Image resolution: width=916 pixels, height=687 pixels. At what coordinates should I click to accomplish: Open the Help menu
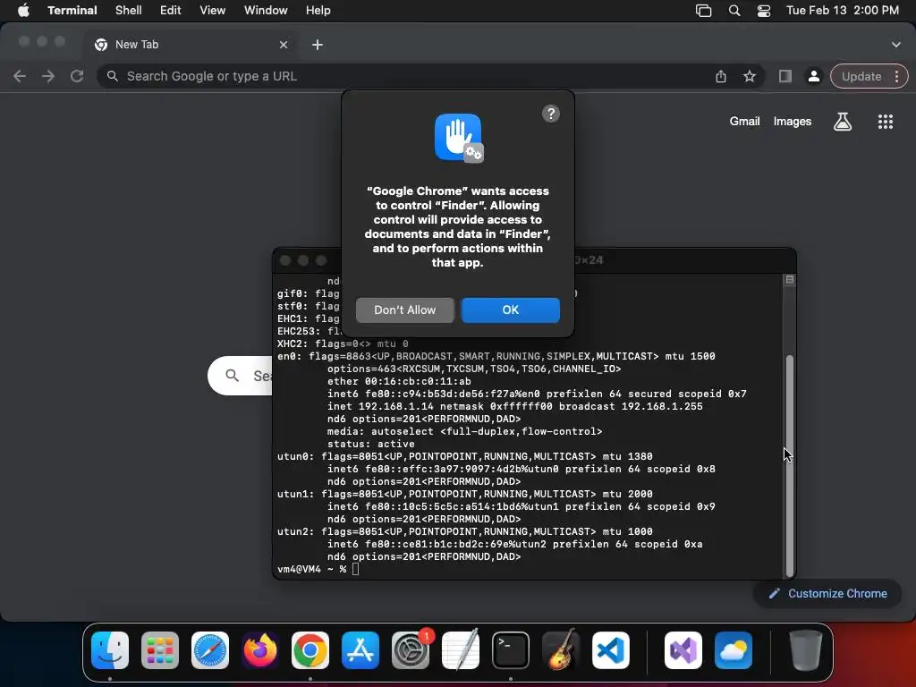pyautogui.click(x=318, y=11)
